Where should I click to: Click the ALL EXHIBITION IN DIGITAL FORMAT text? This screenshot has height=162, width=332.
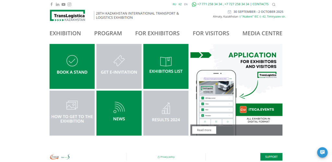(x=258, y=120)
